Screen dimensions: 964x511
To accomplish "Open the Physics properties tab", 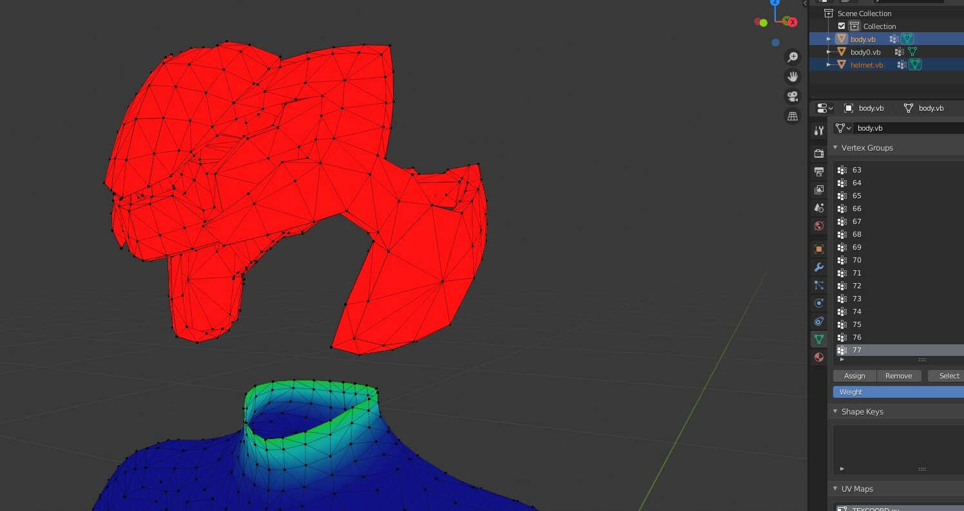I will pyautogui.click(x=819, y=303).
